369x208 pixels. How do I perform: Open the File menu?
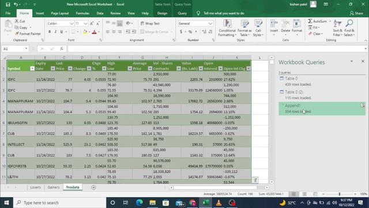click(8, 13)
